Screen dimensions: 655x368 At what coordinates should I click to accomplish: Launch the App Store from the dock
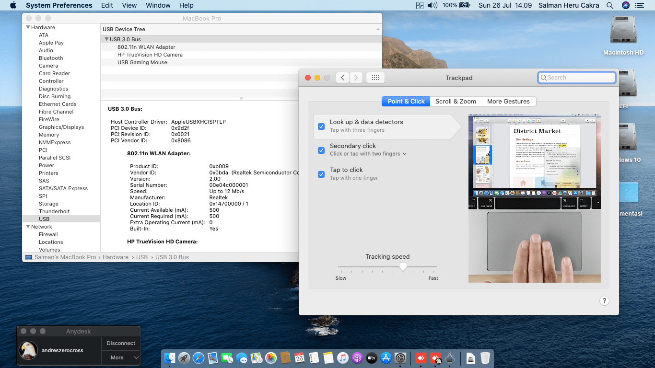click(x=386, y=358)
